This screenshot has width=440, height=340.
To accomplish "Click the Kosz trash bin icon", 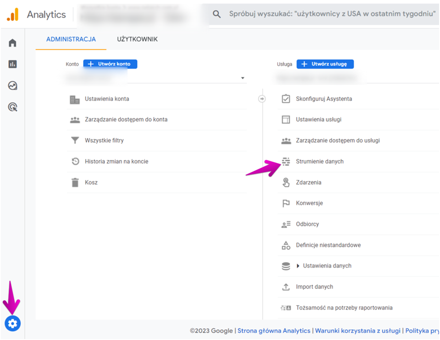I will (x=75, y=183).
